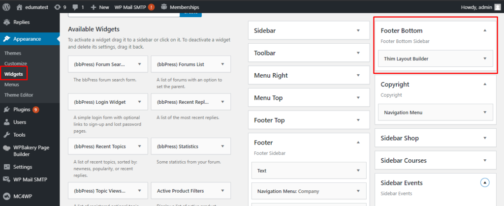Open the Appearance menu label
The width and height of the screenshot is (504, 206).
[27, 39]
